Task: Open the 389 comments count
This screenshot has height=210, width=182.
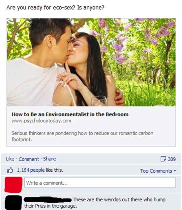Action: (x=172, y=159)
